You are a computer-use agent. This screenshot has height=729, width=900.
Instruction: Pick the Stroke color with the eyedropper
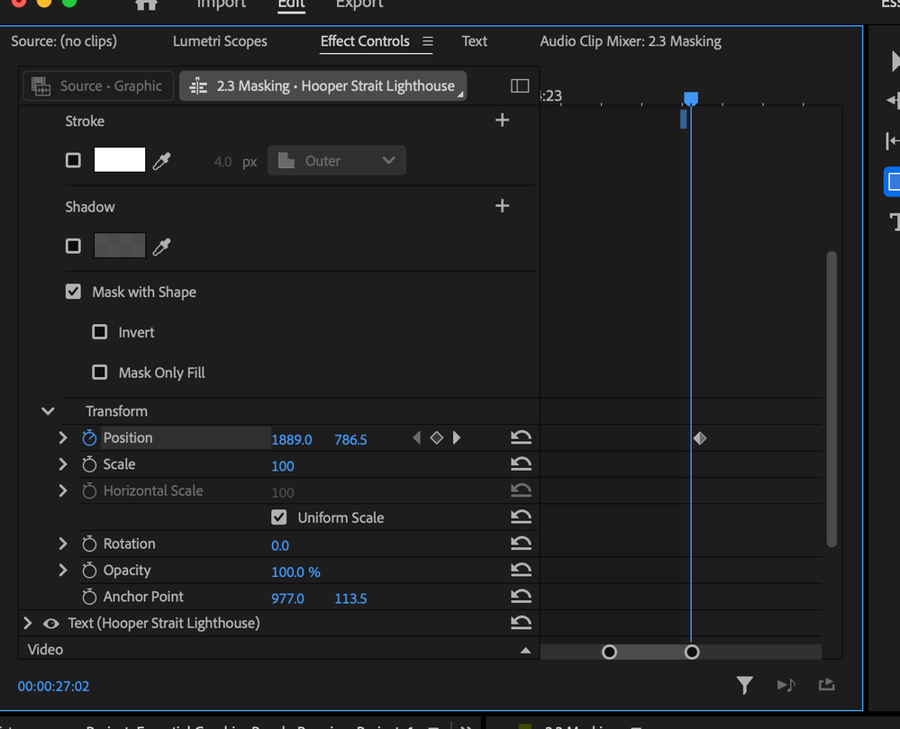[x=162, y=161]
